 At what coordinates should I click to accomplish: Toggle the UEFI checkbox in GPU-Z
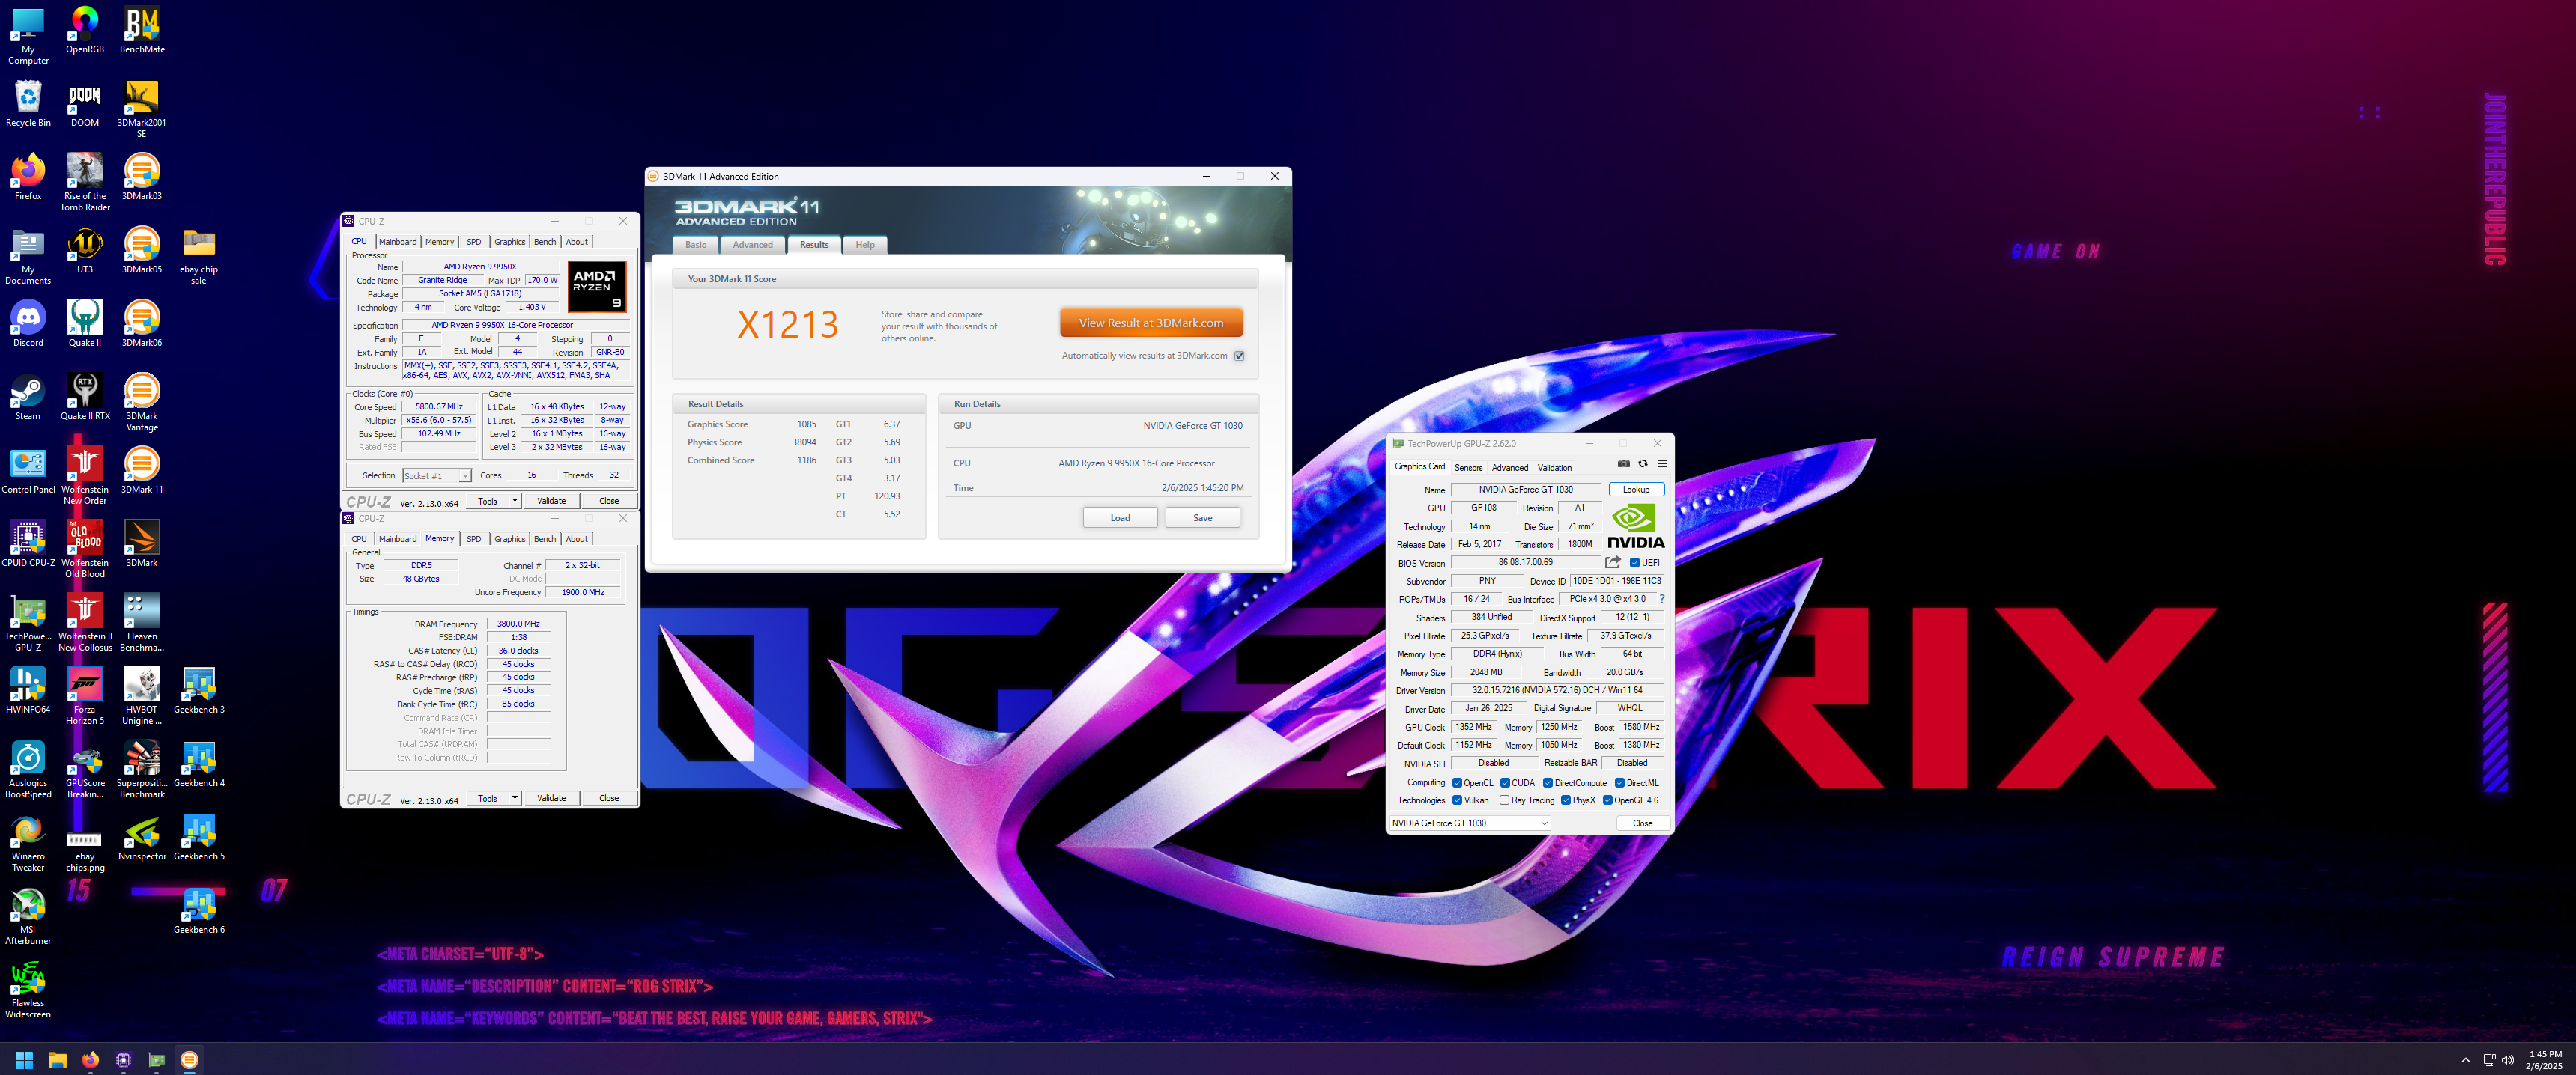click(x=1635, y=562)
